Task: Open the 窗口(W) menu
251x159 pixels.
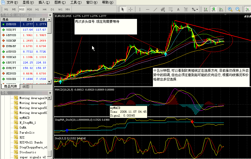Action: [x=92, y=2]
